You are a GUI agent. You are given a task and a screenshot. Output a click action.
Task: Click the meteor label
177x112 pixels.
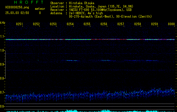(40, 9)
